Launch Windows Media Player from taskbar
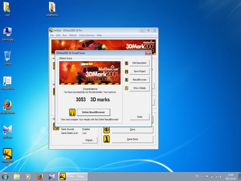This screenshot has height=181, width=241. 28,177
